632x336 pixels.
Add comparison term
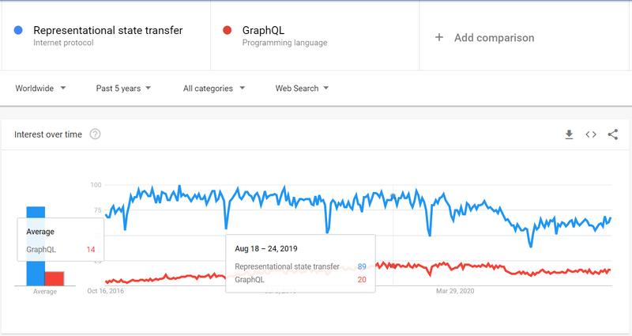click(x=495, y=37)
